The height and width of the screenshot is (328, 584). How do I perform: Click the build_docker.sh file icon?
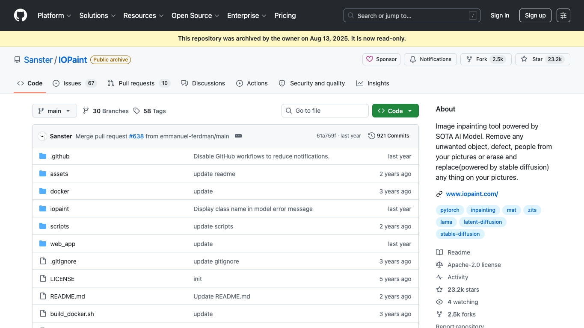point(43,314)
